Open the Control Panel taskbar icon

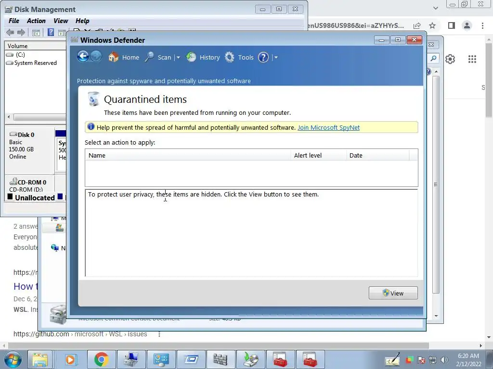(x=161, y=360)
